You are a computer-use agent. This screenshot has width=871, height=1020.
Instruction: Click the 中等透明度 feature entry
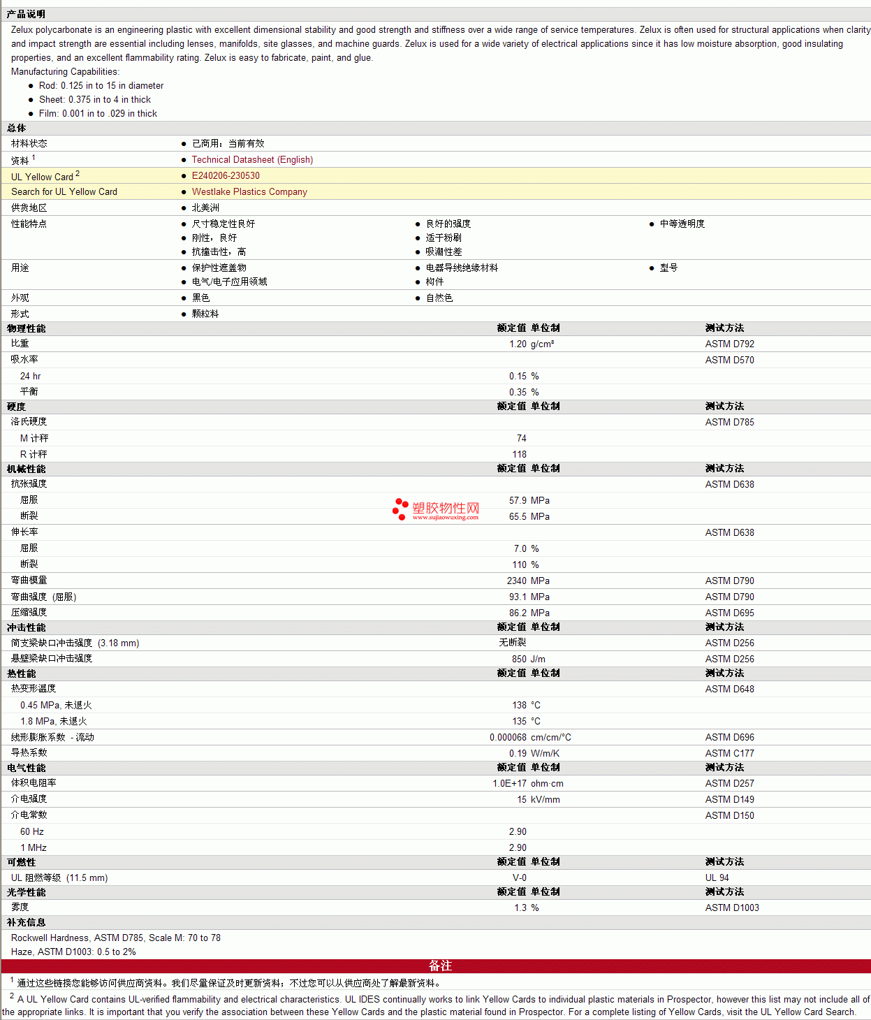pyautogui.click(x=682, y=224)
